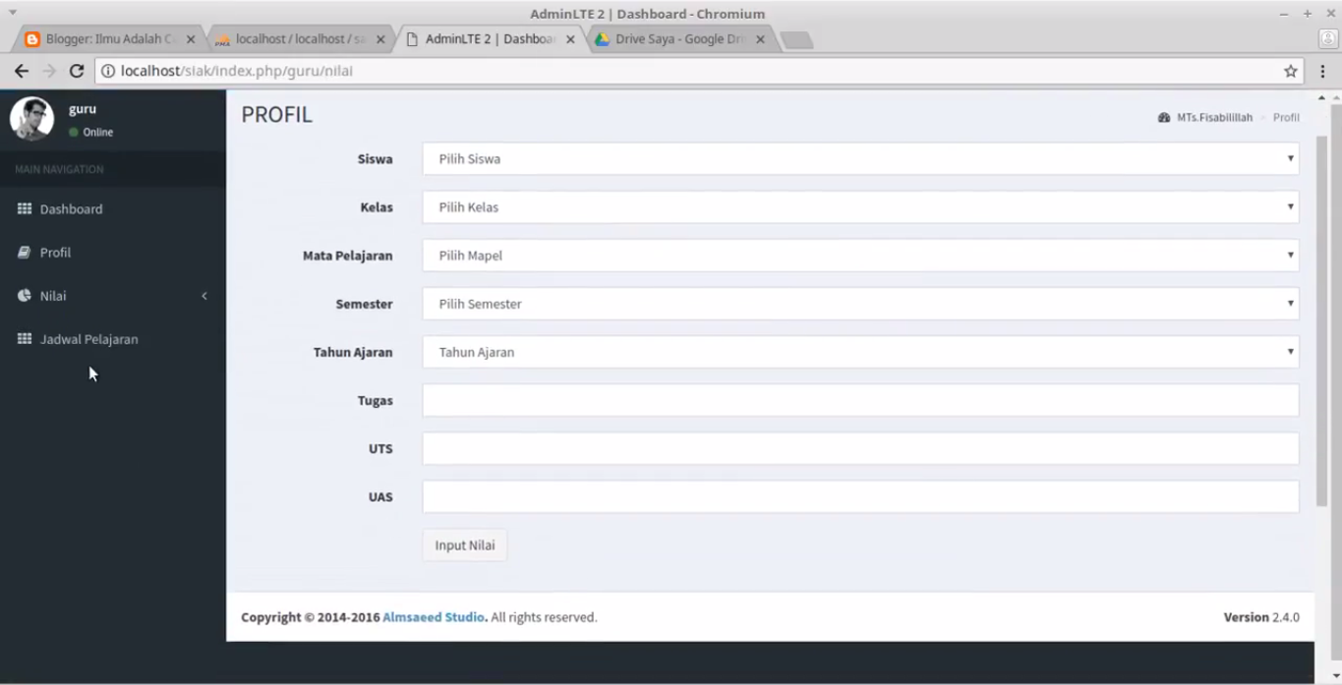Click the guru username in sidebar
Viewport: 1342px width, 685px height.
click(x=83, y=109)
